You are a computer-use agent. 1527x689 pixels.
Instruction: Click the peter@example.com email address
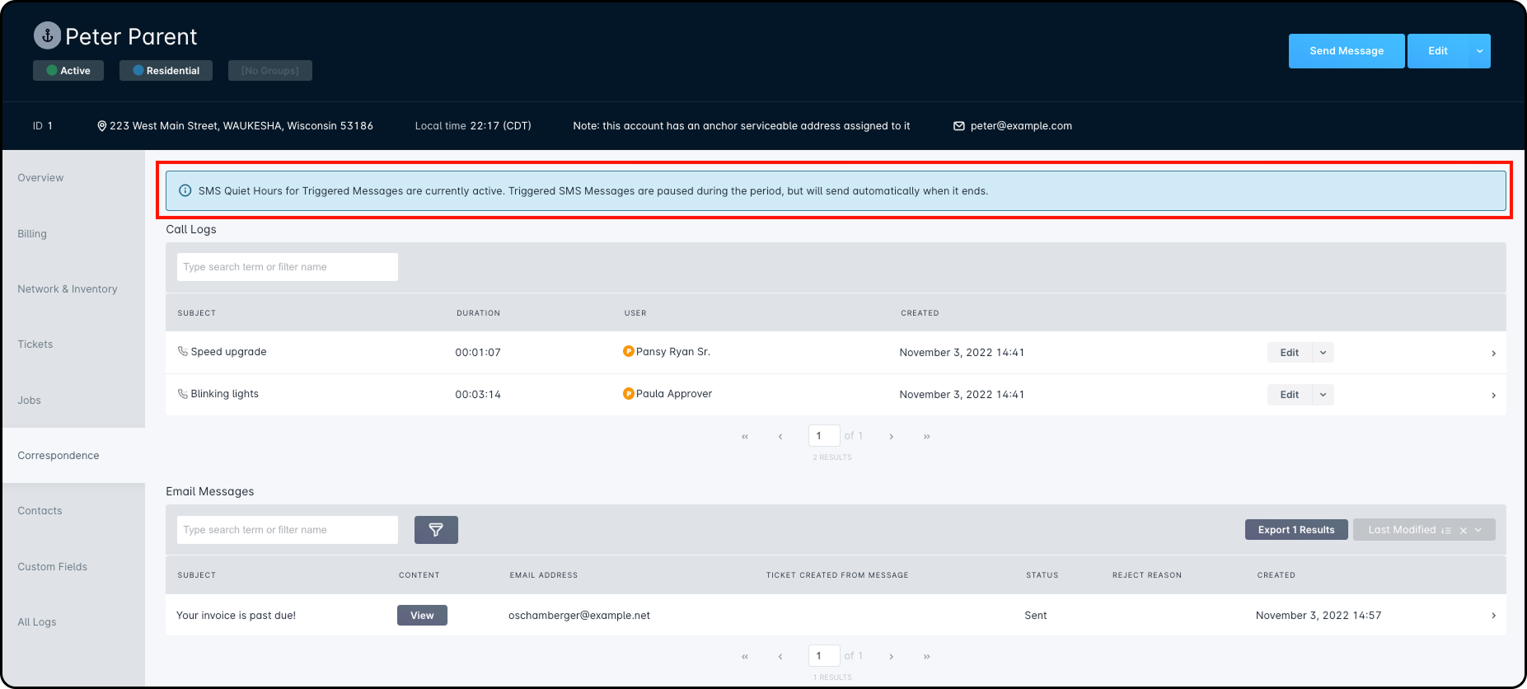[1021, 126]
